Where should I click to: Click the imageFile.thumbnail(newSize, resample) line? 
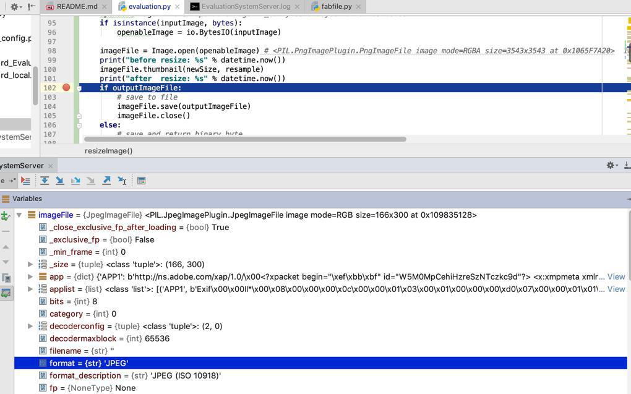(x=182, y=69)
